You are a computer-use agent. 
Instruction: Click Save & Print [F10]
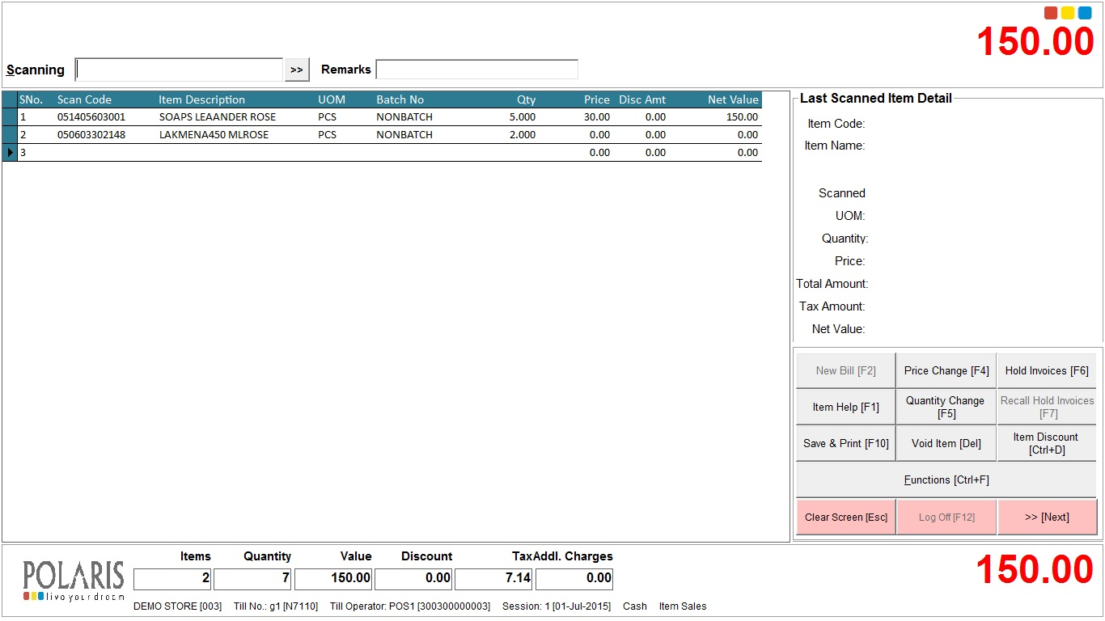click(845, 444)
